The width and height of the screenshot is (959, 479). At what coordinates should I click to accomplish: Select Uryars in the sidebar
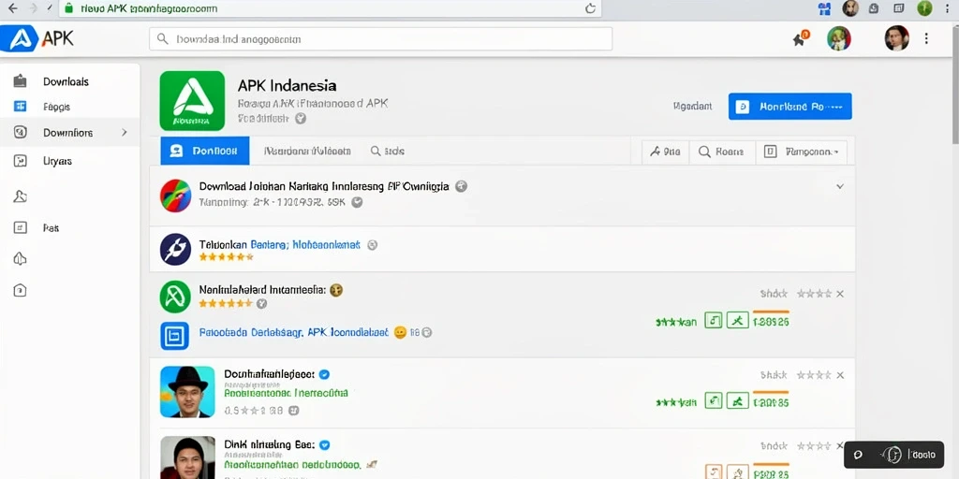point(57,161)
